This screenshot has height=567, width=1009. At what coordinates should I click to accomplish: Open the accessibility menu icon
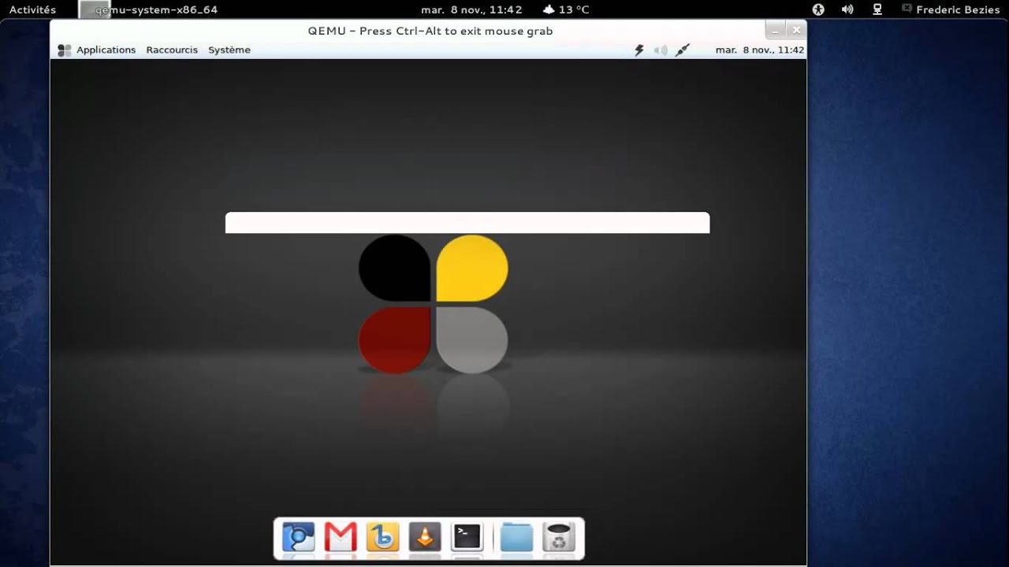(x=818, y=9)
